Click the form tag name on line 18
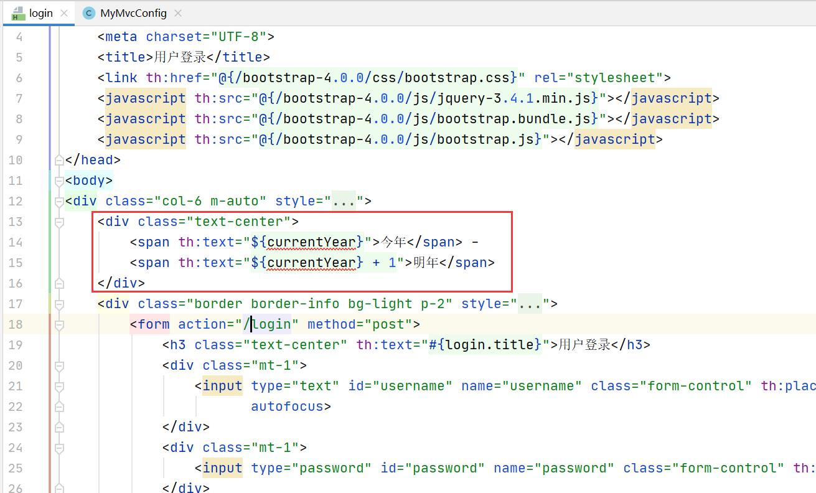The height and width of the screenshot is (493, 816). coord(153,324)
